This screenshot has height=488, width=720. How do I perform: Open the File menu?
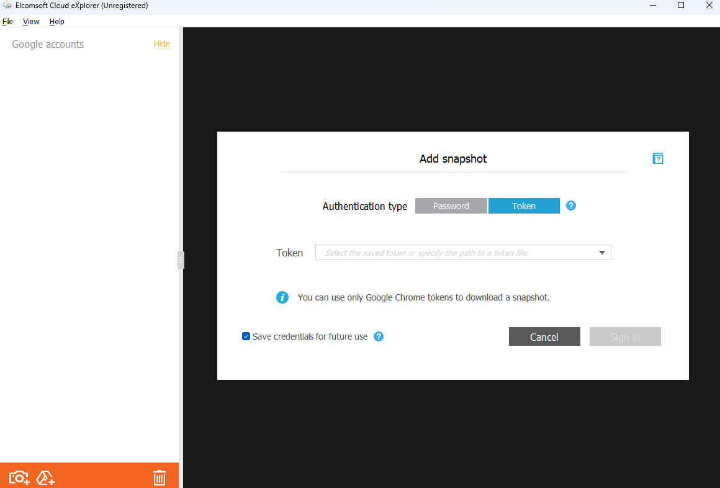8,22
